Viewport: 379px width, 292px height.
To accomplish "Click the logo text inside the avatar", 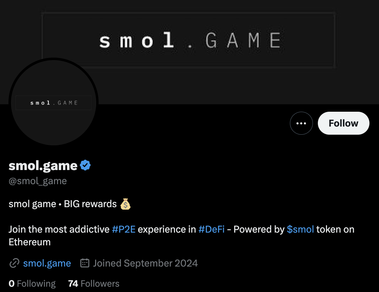I will tap(54, 103).
